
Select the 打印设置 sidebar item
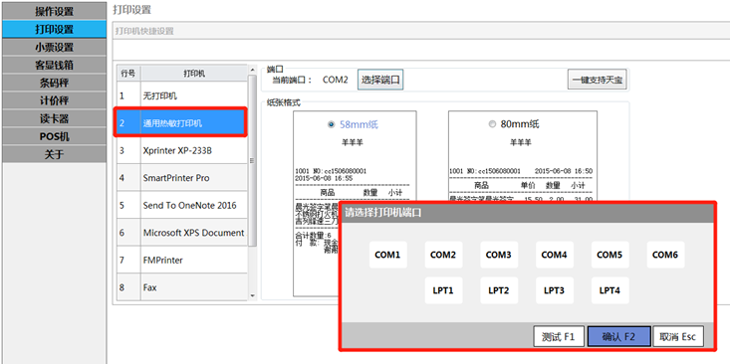(x=54, y=29)
